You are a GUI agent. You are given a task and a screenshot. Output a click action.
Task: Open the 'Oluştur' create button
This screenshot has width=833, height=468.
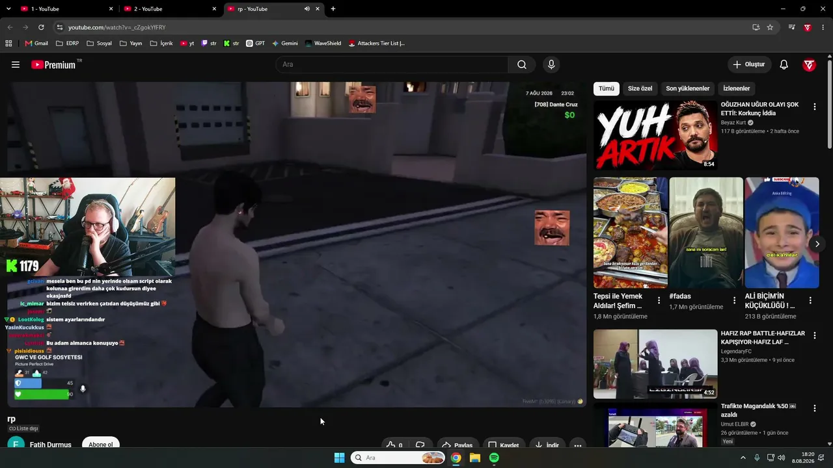pos(749,64)
